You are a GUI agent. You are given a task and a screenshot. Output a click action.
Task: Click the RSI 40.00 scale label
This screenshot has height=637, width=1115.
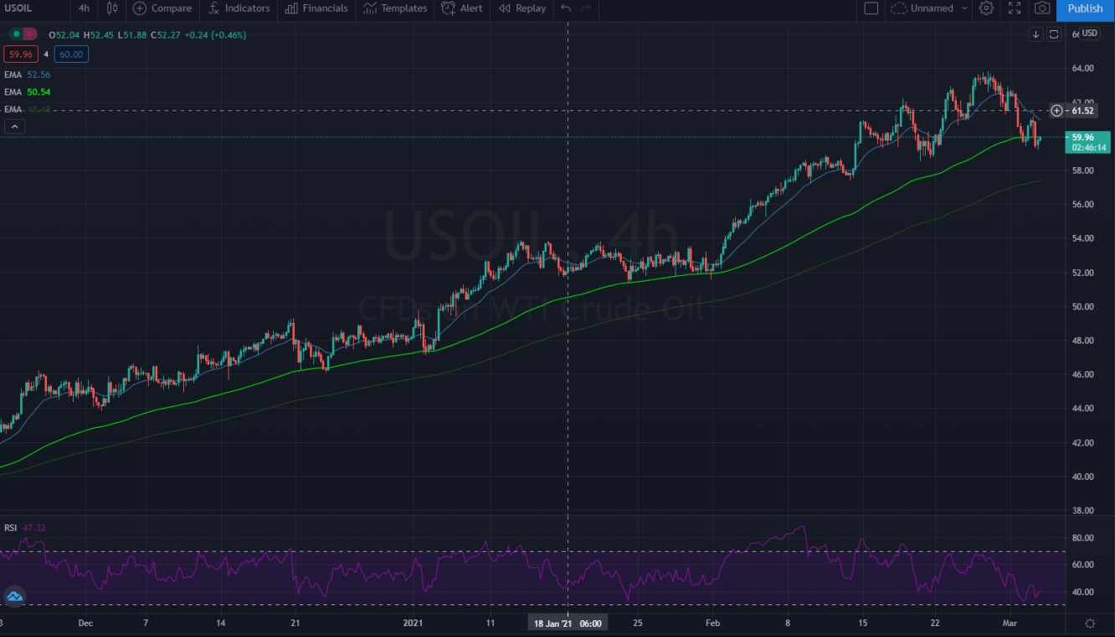tap(1082, 592)
